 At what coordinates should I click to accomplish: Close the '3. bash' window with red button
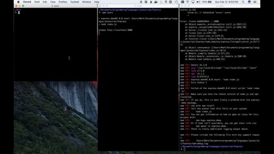pos(16,6)
